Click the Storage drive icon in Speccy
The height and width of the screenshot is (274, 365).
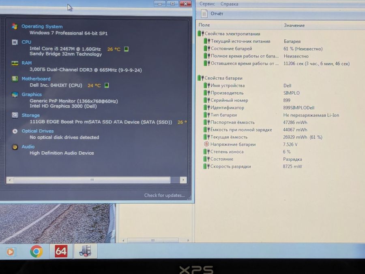coord(15,115)
